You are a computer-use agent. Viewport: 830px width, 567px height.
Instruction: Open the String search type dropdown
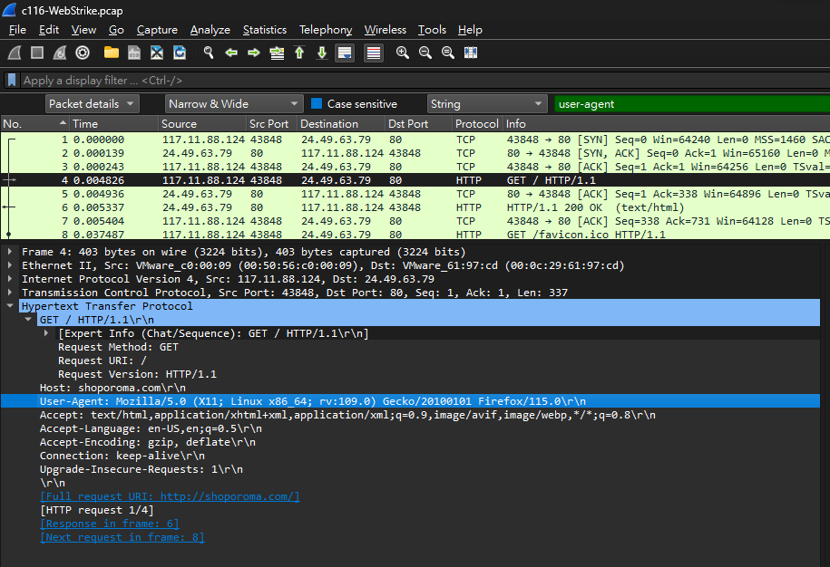tap(486, 103)
